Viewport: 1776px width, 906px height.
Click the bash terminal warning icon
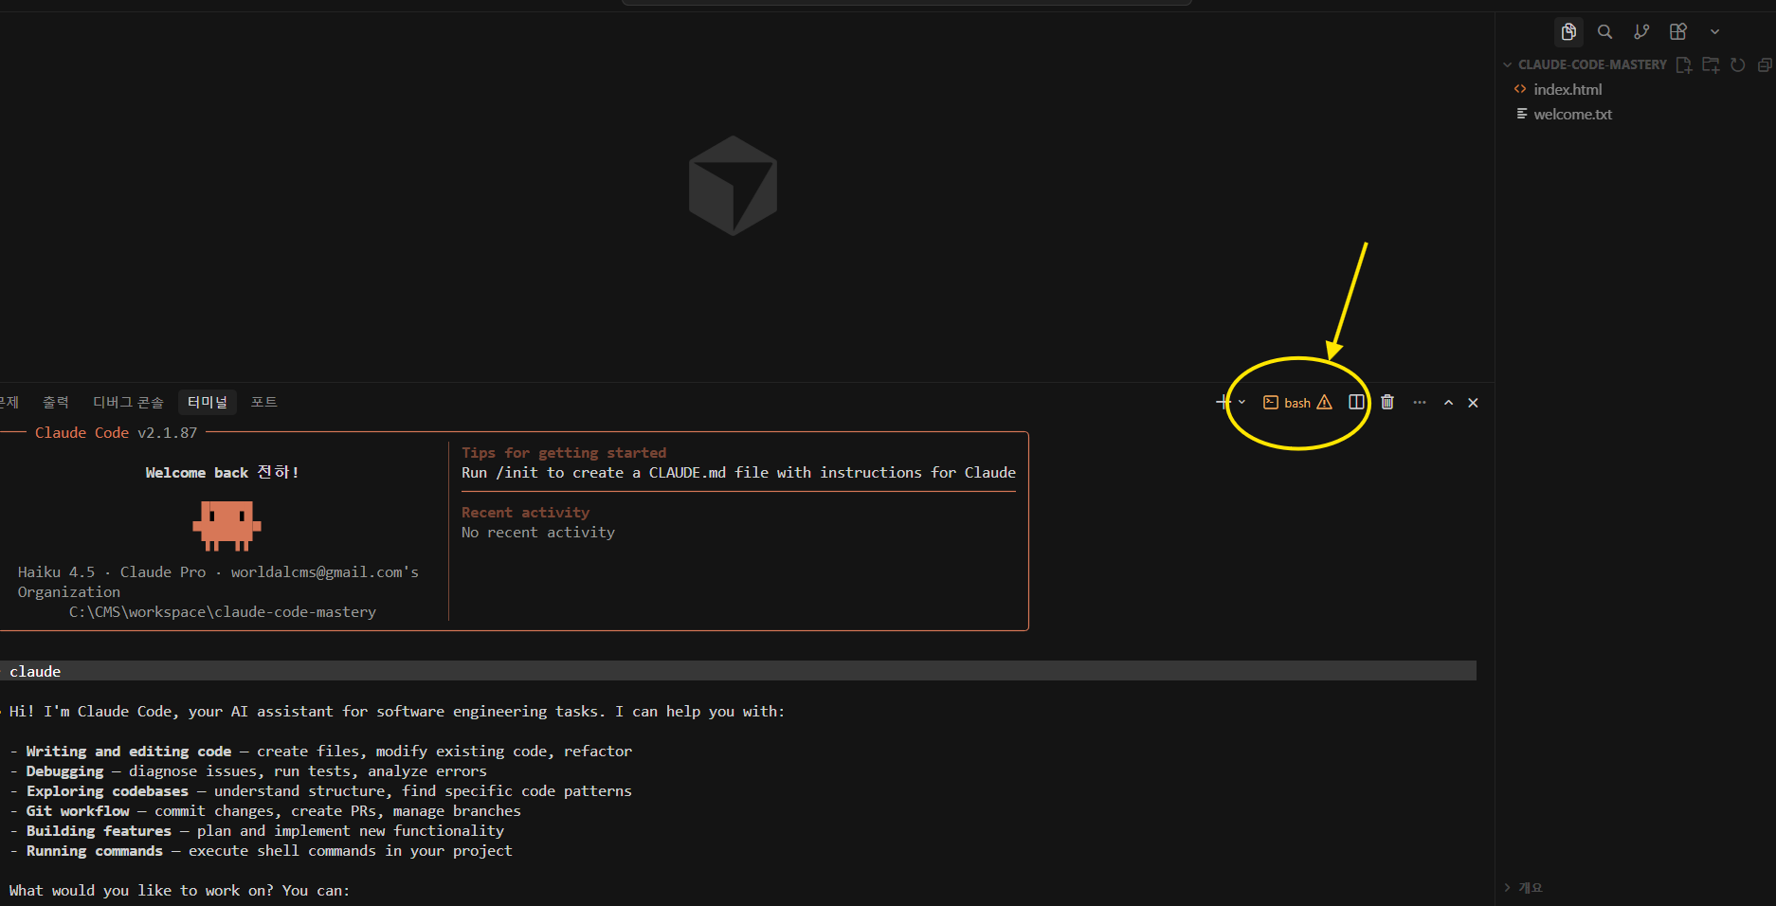point(1325,403)
